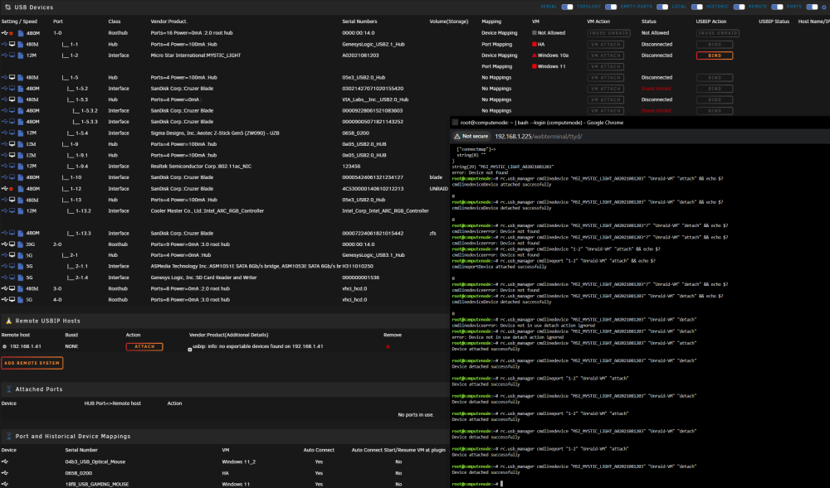Click the blue document icon for port 1-0

(x=21, y=33)
